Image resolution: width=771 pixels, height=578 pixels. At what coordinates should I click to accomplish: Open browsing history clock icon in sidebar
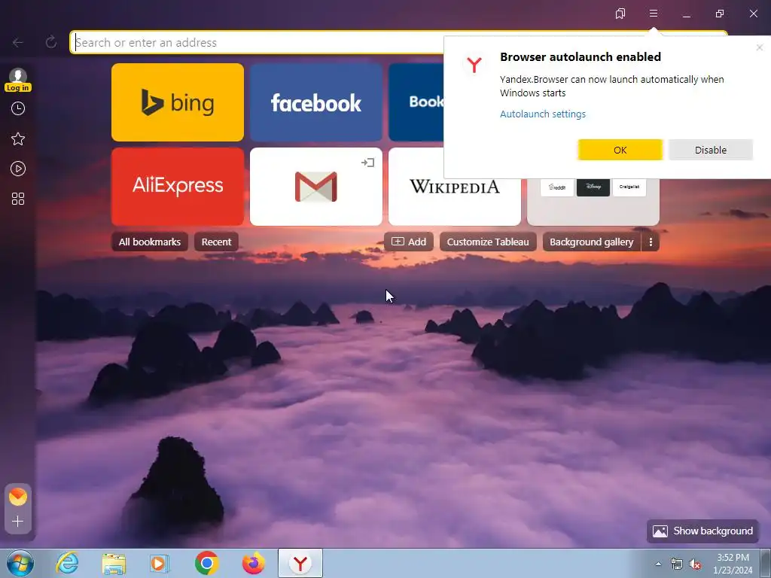point(18,108)
